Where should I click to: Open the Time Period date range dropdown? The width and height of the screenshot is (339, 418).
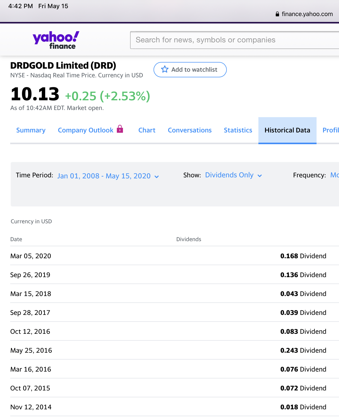(104, 176)
